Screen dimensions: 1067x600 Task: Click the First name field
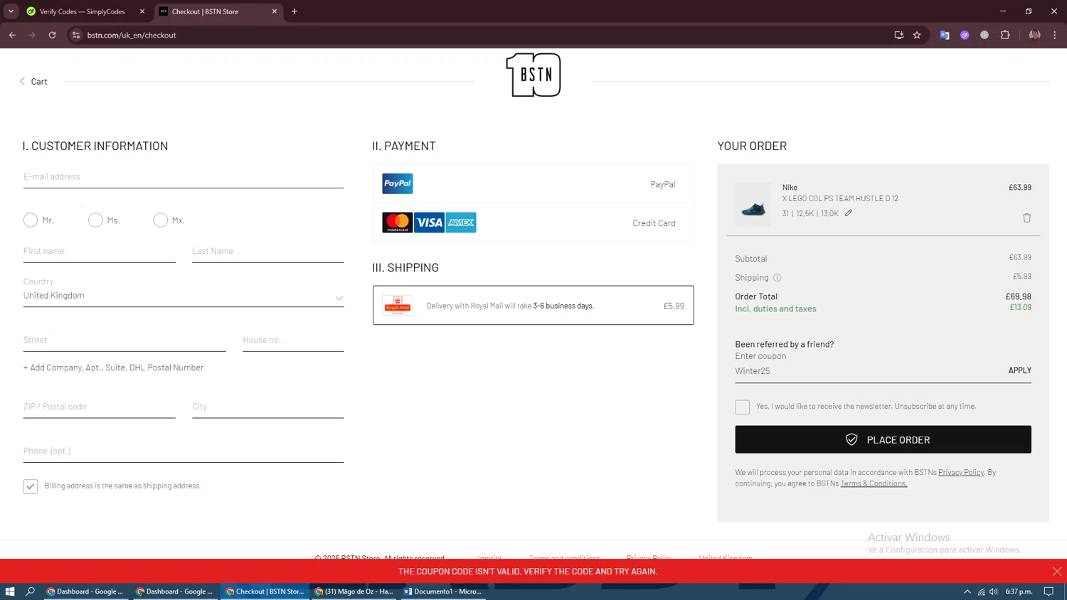point(100,251)
